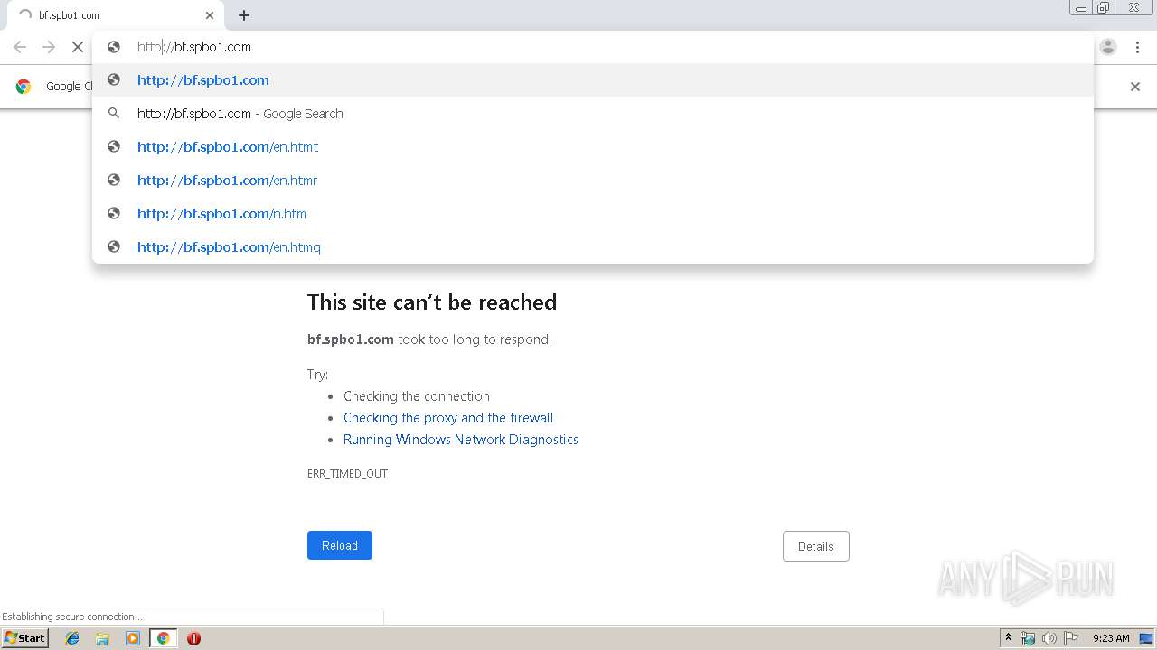Click globe icon in address bar
This screenshot has width=1157, height=650.
pos(114,47)
